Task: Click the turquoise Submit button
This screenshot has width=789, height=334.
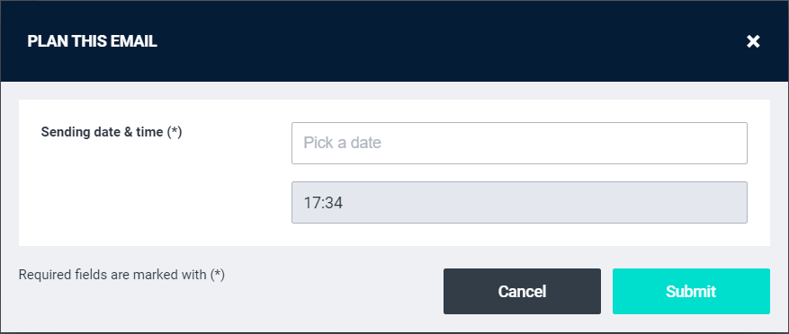Action: pos(691,291)
